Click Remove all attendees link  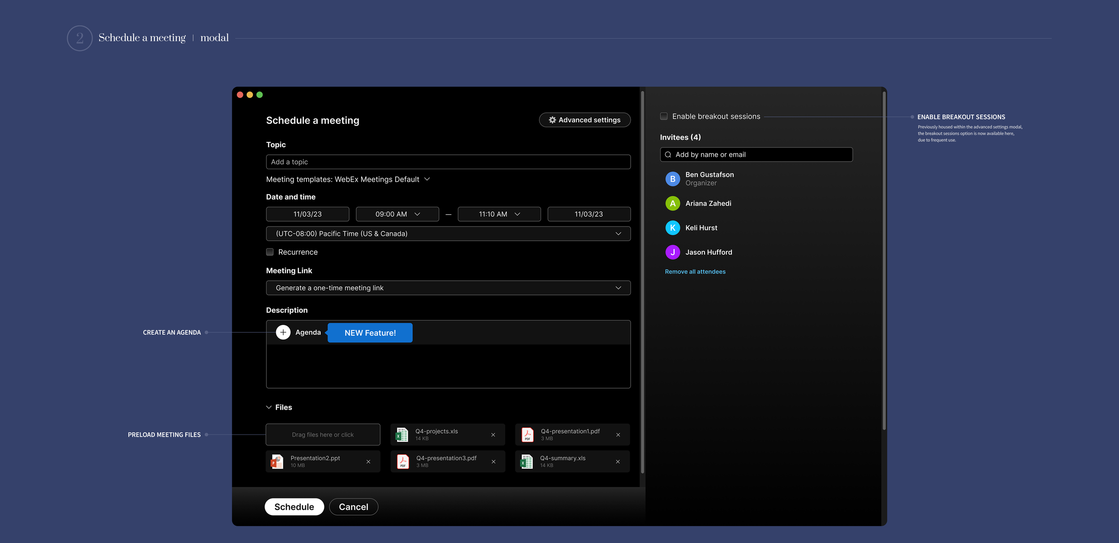(x=695, y=272)
